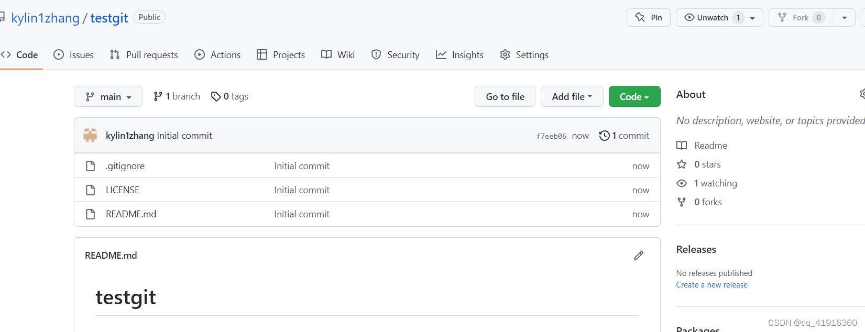
Task: Open the kylin1zhang owner link
Action: [x=45, y=18]
